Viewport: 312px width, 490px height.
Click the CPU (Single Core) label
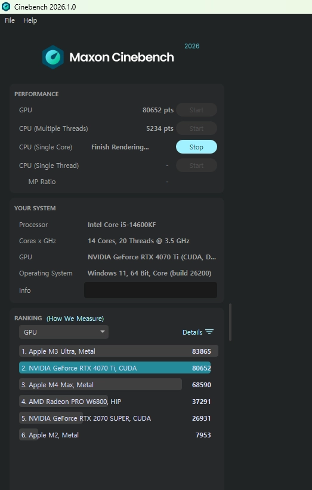tap(45, 147)
